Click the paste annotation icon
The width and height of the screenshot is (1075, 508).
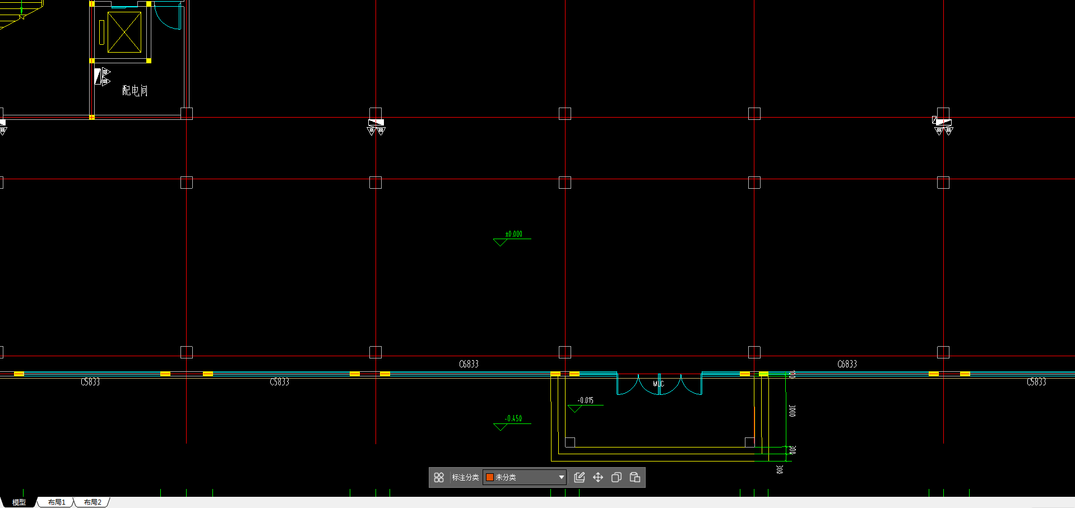pyautogui.click(x=635, y=477)
